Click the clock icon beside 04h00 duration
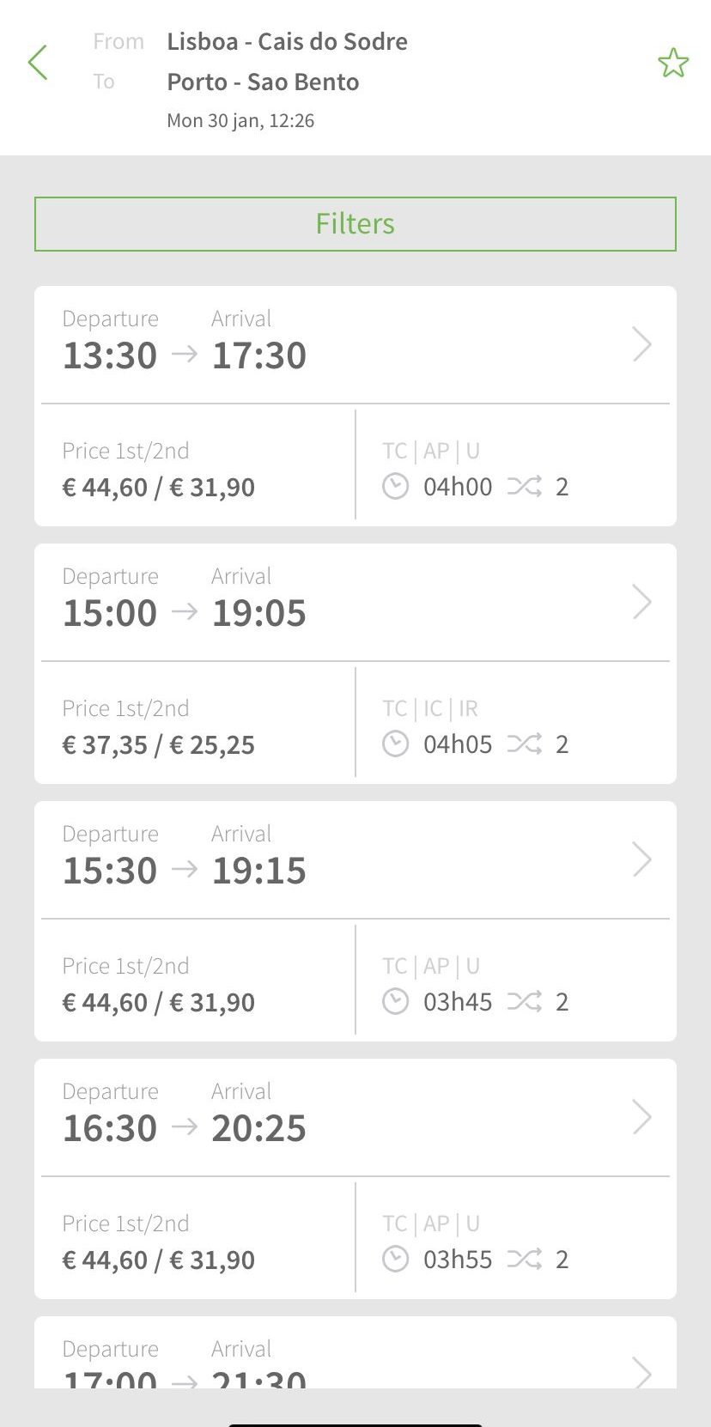 (x=395, y=487)
